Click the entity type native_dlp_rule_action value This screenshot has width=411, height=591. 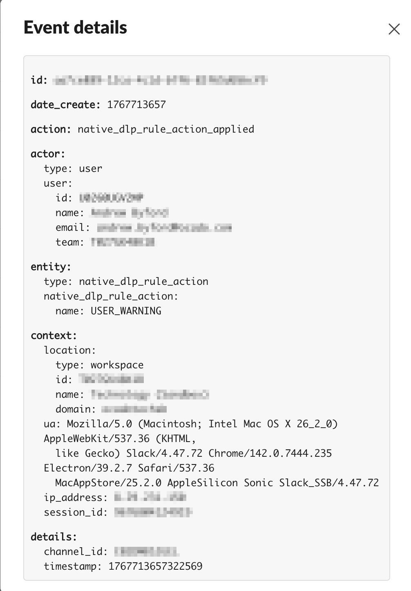pyautogui.click(x=143, y=282)
